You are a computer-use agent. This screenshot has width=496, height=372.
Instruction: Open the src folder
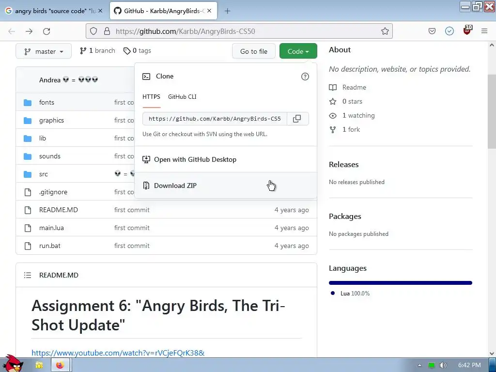[x=43, y=174]
